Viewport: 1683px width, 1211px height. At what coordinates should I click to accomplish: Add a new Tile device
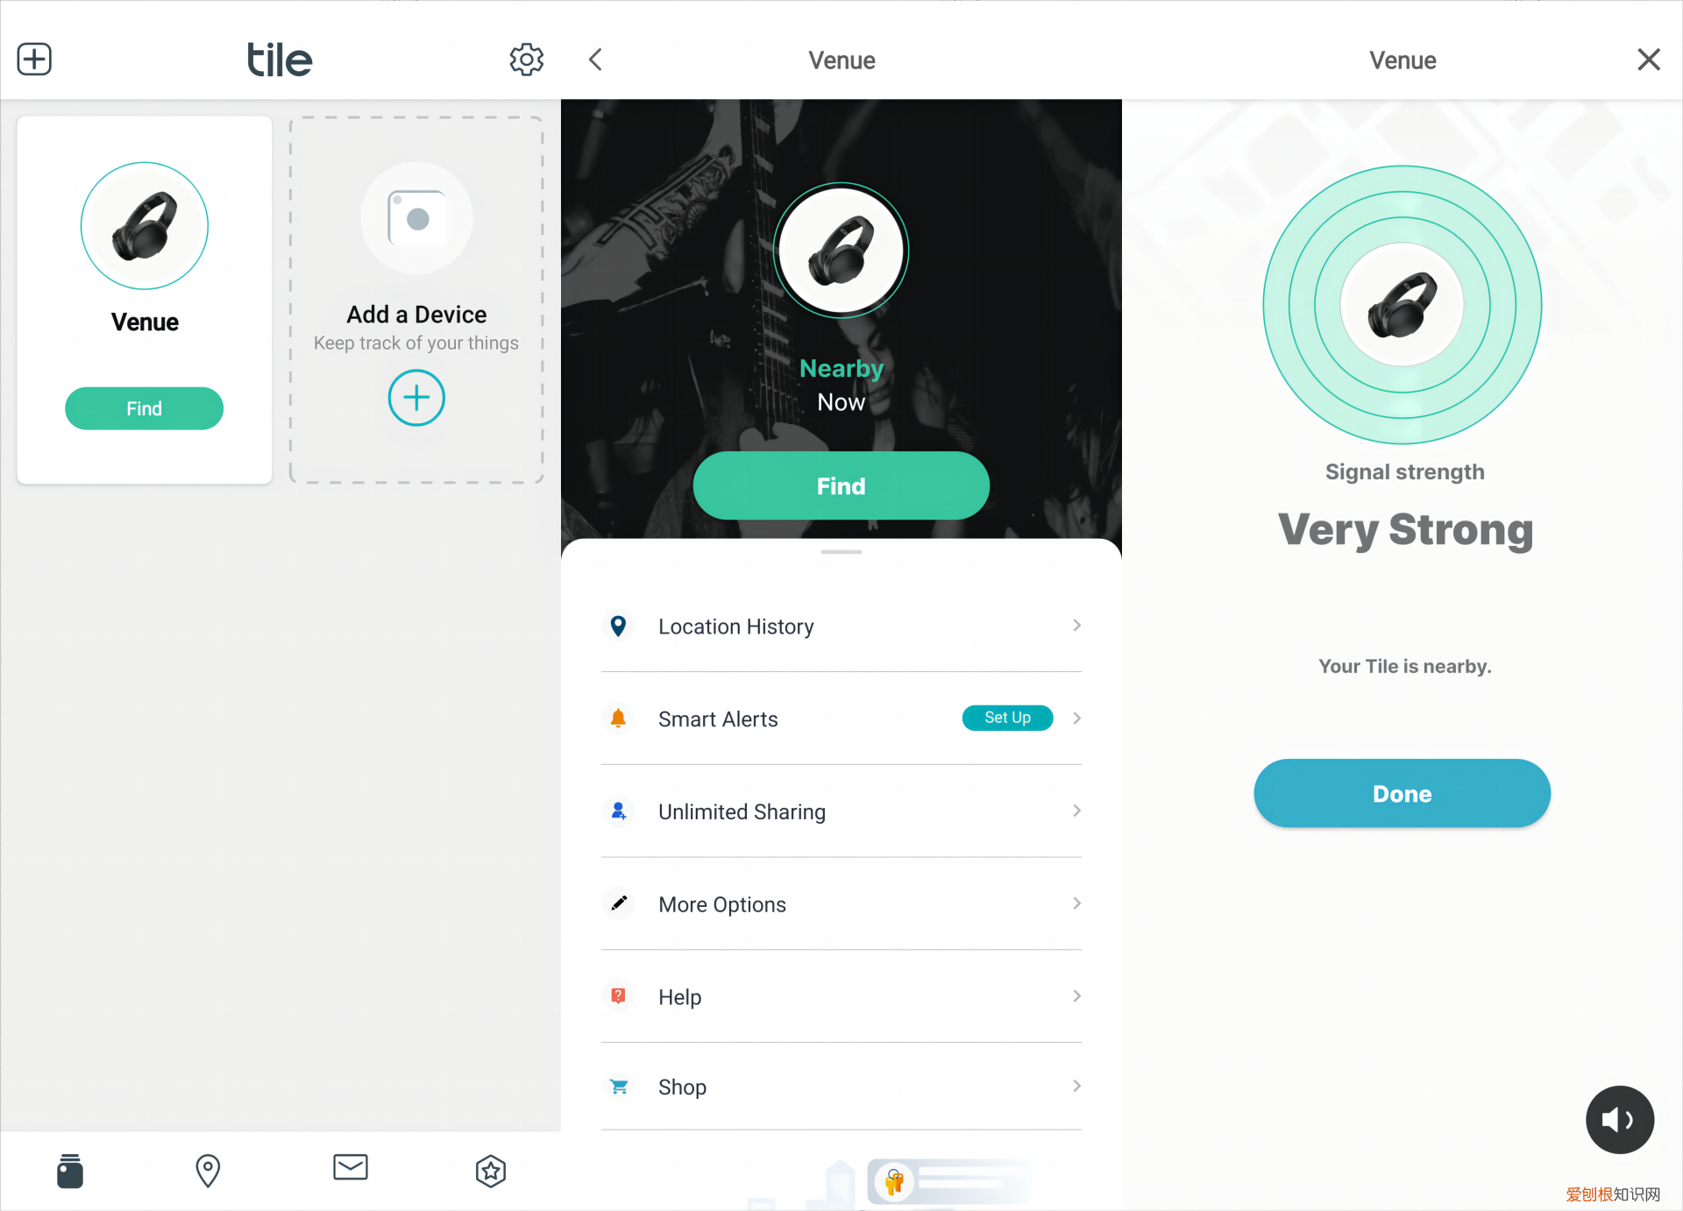pyautogui.click(x=417, y=399)
